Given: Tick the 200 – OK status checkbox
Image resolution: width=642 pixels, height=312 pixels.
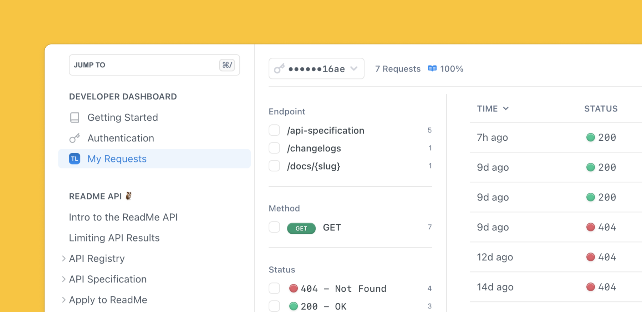Looking at the screenshot, I should pyautogui.click(x=274, y=306).
